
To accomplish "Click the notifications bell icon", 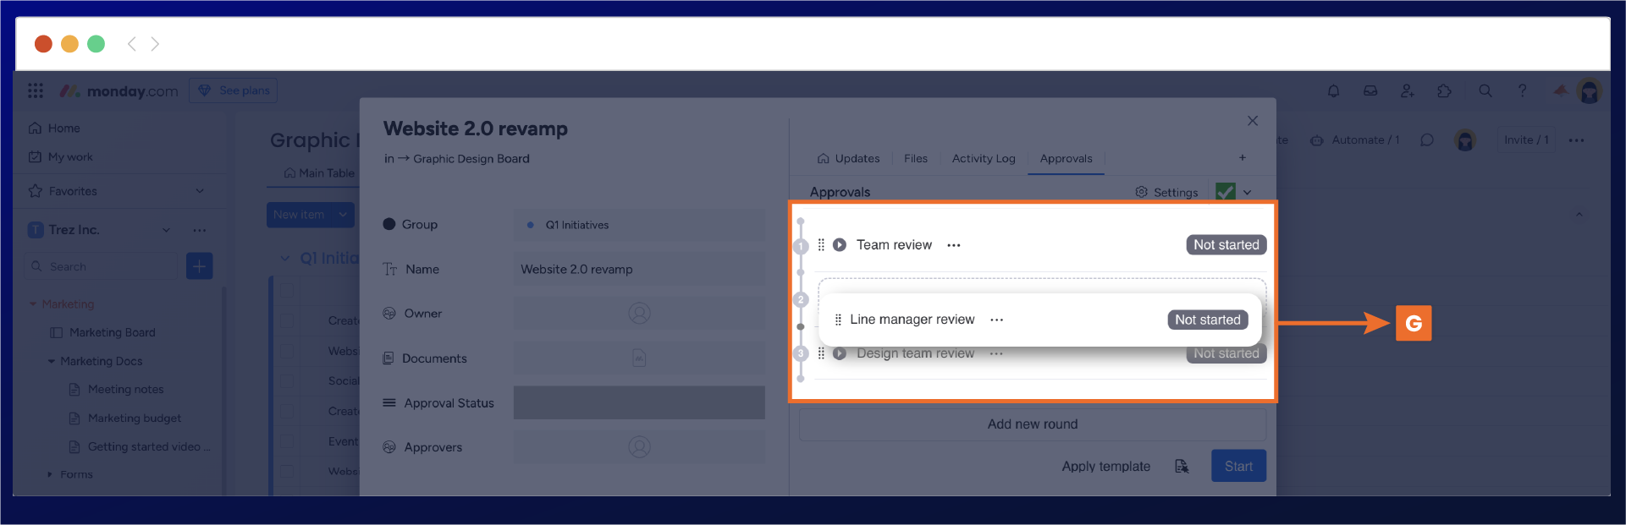I will (x=1333, y=91).
